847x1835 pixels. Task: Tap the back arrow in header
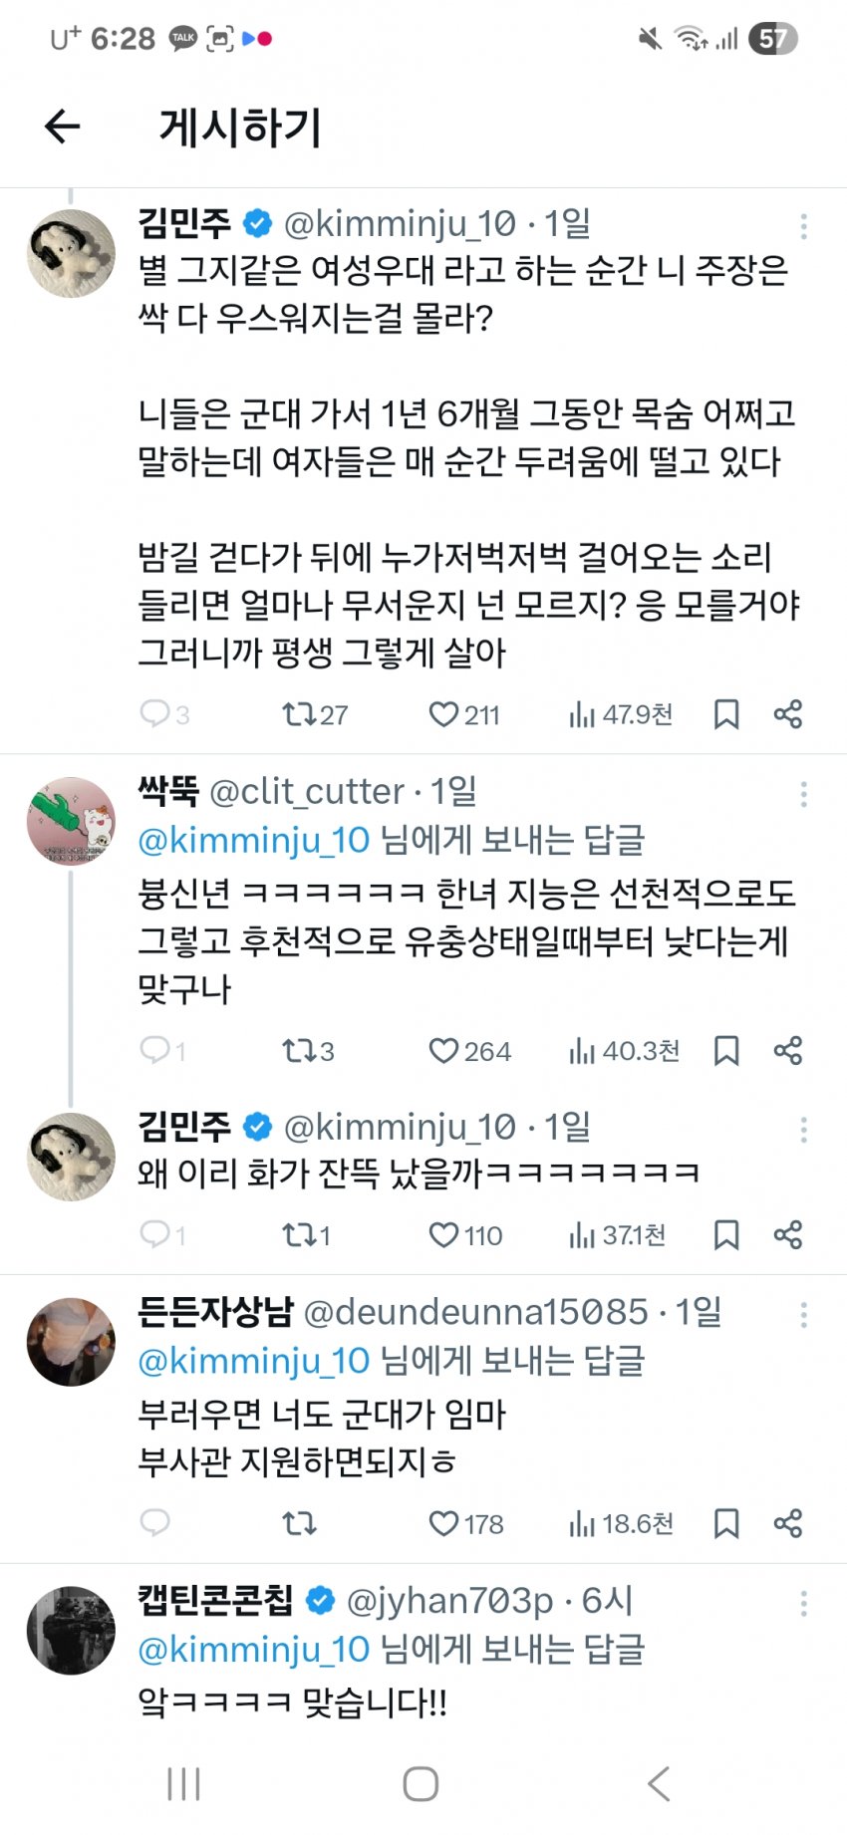click(62, 127)
